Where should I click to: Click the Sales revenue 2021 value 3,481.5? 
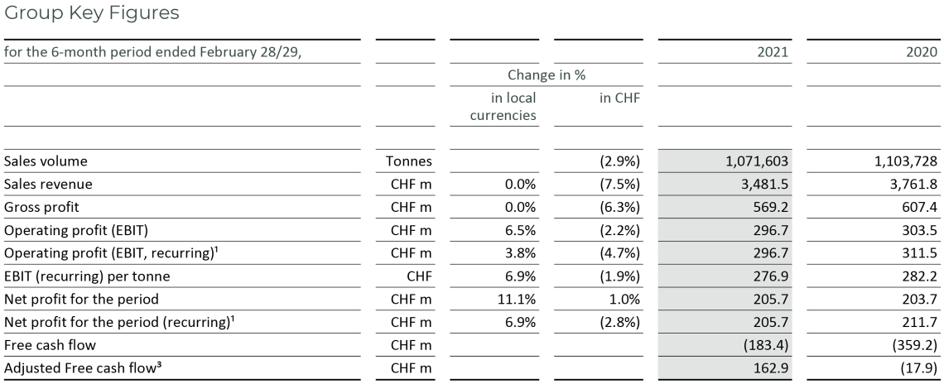coord(760,183)
